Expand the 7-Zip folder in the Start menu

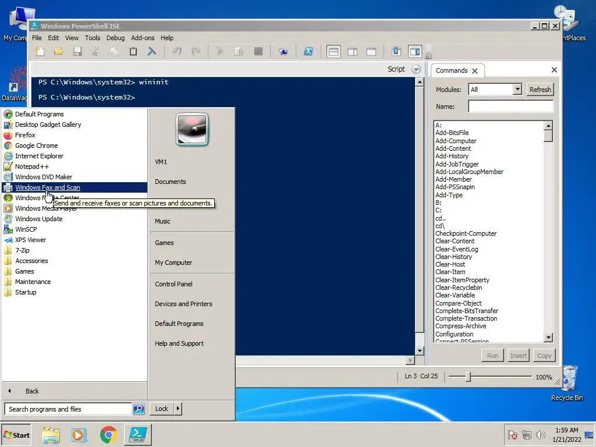pyautogui.click(x=23, y=250)
